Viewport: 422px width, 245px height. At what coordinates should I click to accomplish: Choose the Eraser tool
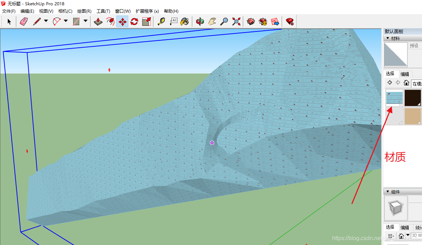point(24,22)
